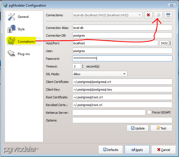Click the Timeout value field

pyautogui.click(x=77, y=66)
